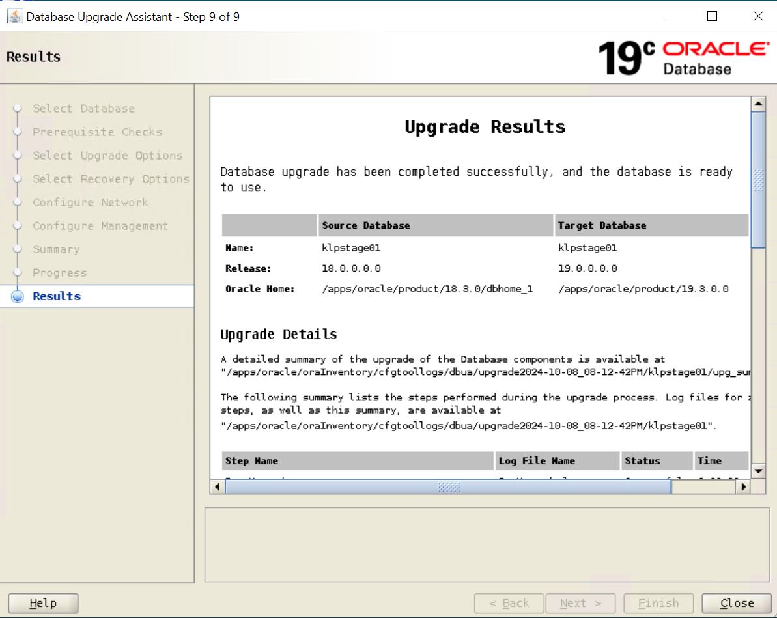Viewport: 777px width, 618px height.
Task: Select the Select Recovery Options step
Action: pyautogui.click(x=111, y=179)
